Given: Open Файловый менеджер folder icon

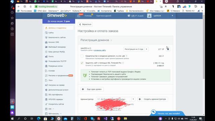Looking at the screenshot, I should point(46,47).
